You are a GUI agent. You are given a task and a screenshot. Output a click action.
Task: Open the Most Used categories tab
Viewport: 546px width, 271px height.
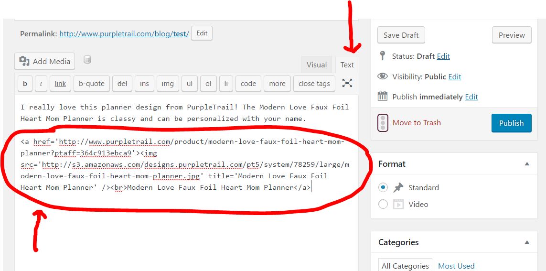coord(456,266)
